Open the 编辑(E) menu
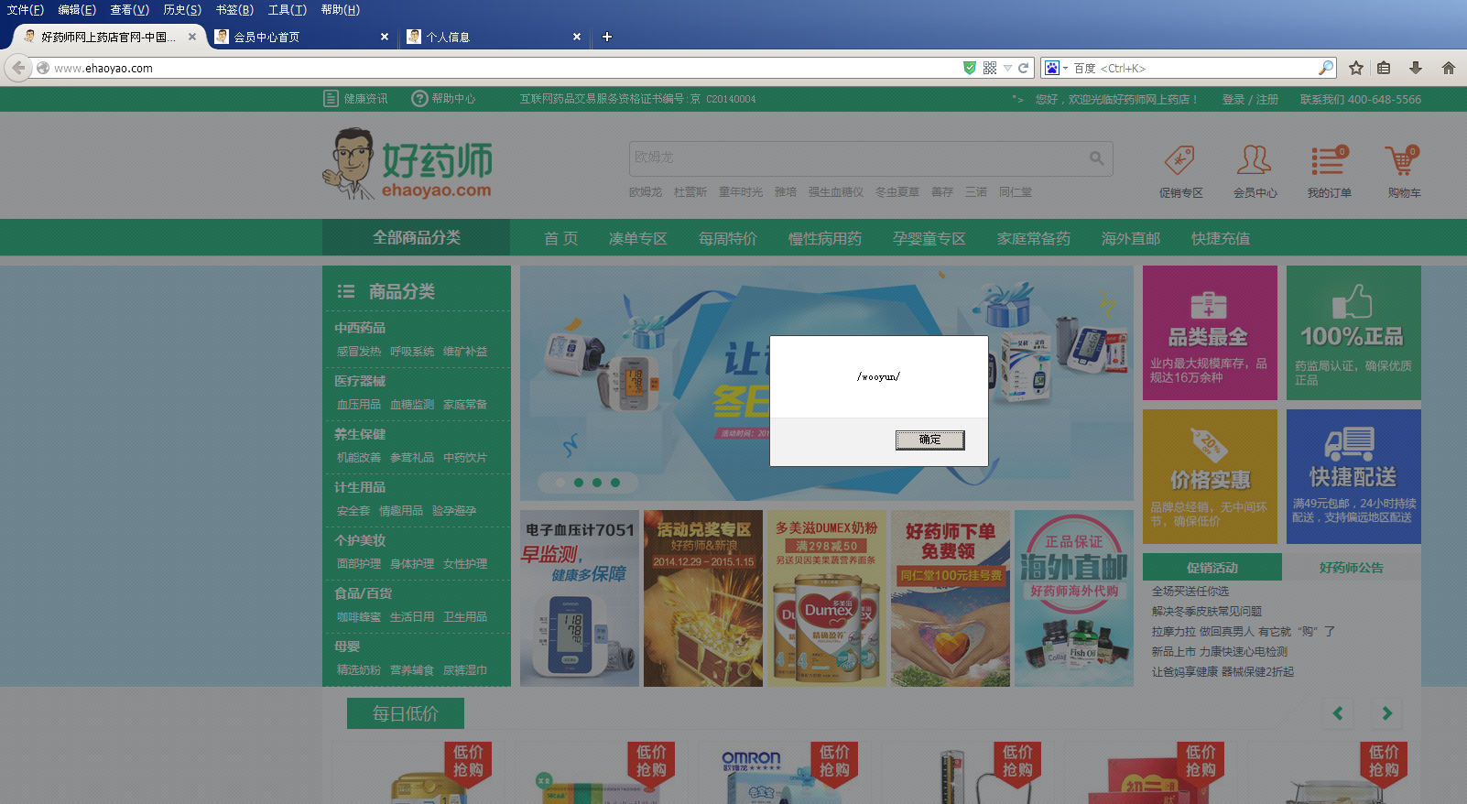This screenshot has width=1467, height=804. pyautogui.click(x=77, y=10)
